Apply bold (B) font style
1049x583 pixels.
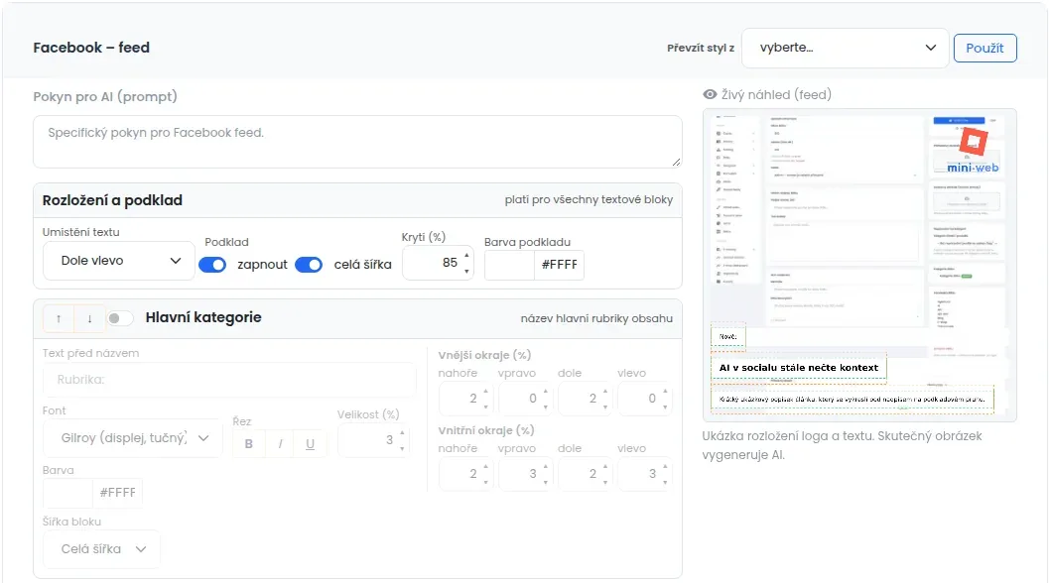pyautogui.click(x=249, y=444)
